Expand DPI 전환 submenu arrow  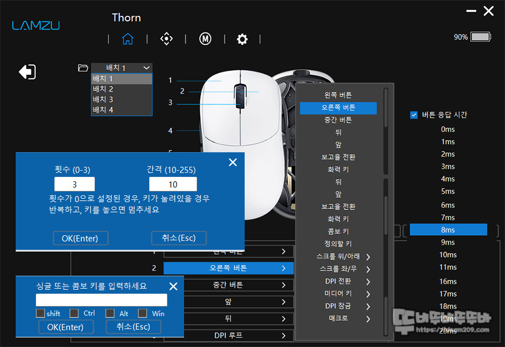click(x=368, y=282)
